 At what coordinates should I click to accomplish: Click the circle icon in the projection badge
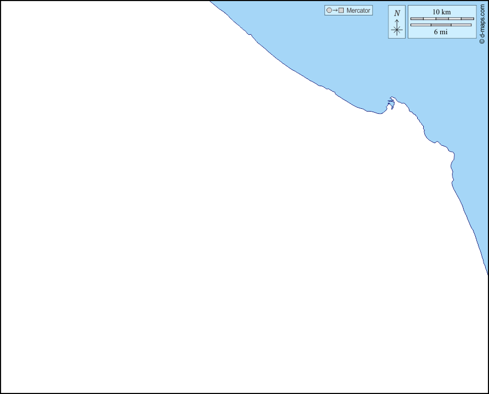(x=329, y=10)
